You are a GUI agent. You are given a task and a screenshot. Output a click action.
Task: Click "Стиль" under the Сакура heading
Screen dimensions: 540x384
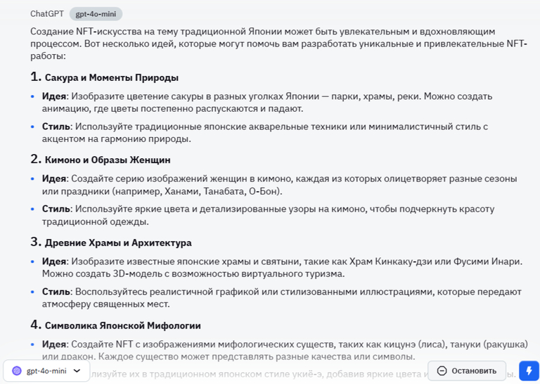coord(56,127)
